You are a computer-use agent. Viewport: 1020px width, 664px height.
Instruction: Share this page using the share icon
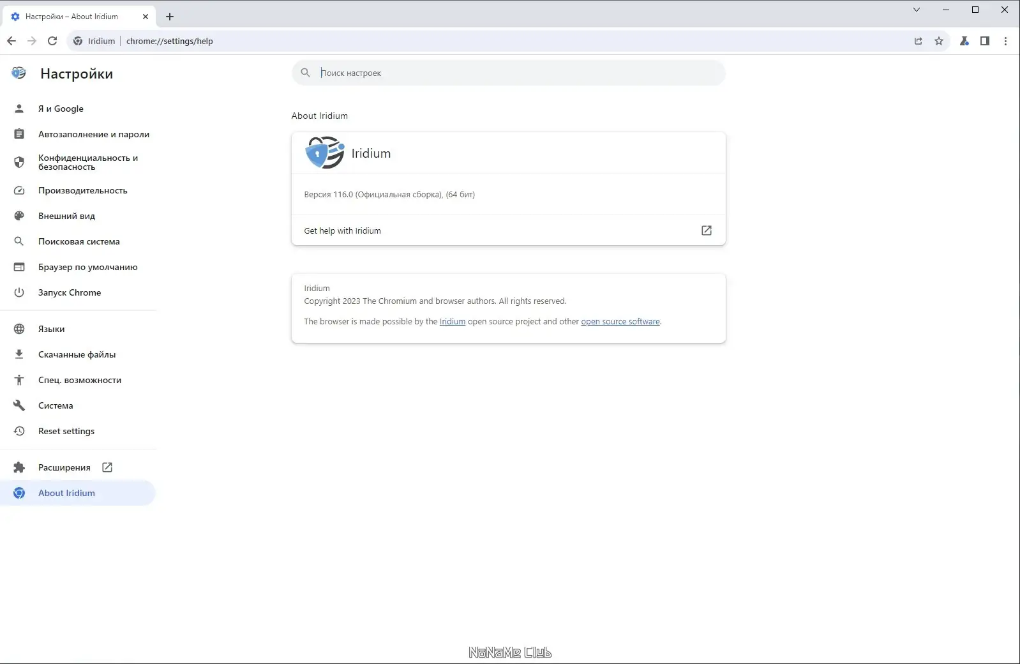coord(919,41)
